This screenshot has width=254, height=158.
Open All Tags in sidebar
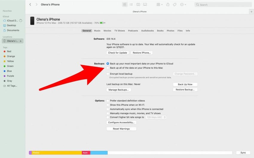10,86
